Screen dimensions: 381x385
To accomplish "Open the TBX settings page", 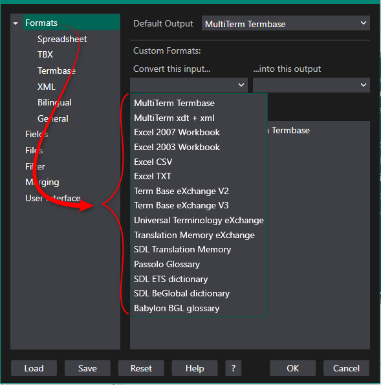I will 45,54.
